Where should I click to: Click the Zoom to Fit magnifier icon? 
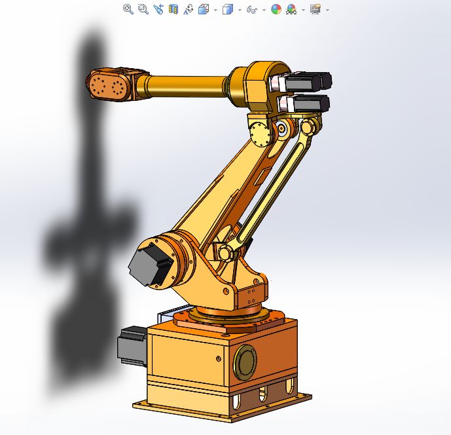(x=128, y=9)
